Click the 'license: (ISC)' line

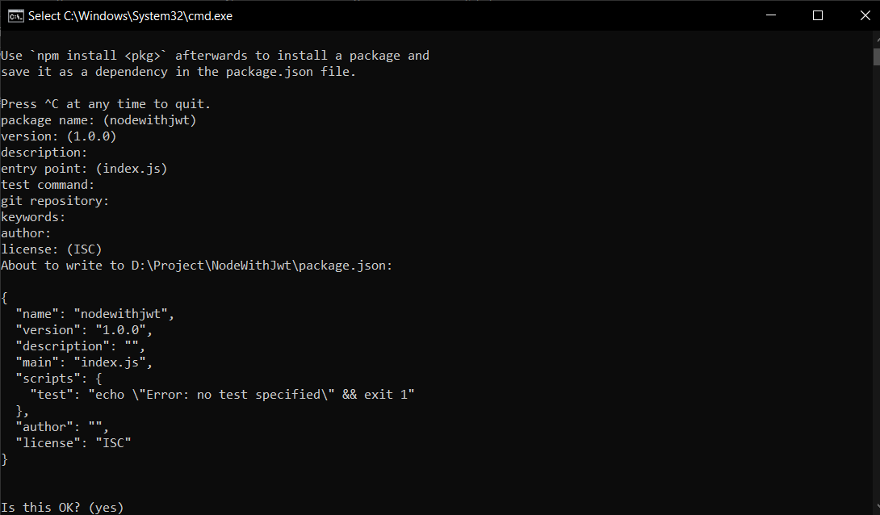[52, 249]
